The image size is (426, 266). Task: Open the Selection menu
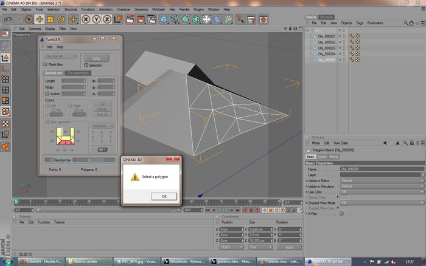pos(54,9)
